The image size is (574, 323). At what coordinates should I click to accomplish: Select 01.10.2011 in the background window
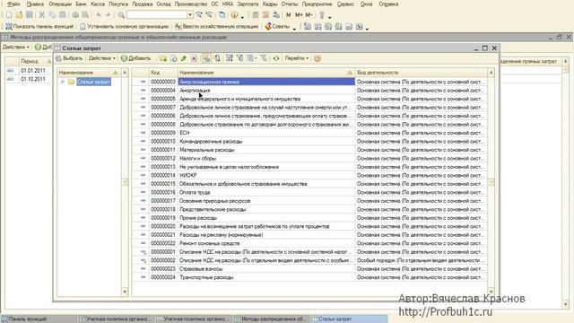(x=33, y=79)
